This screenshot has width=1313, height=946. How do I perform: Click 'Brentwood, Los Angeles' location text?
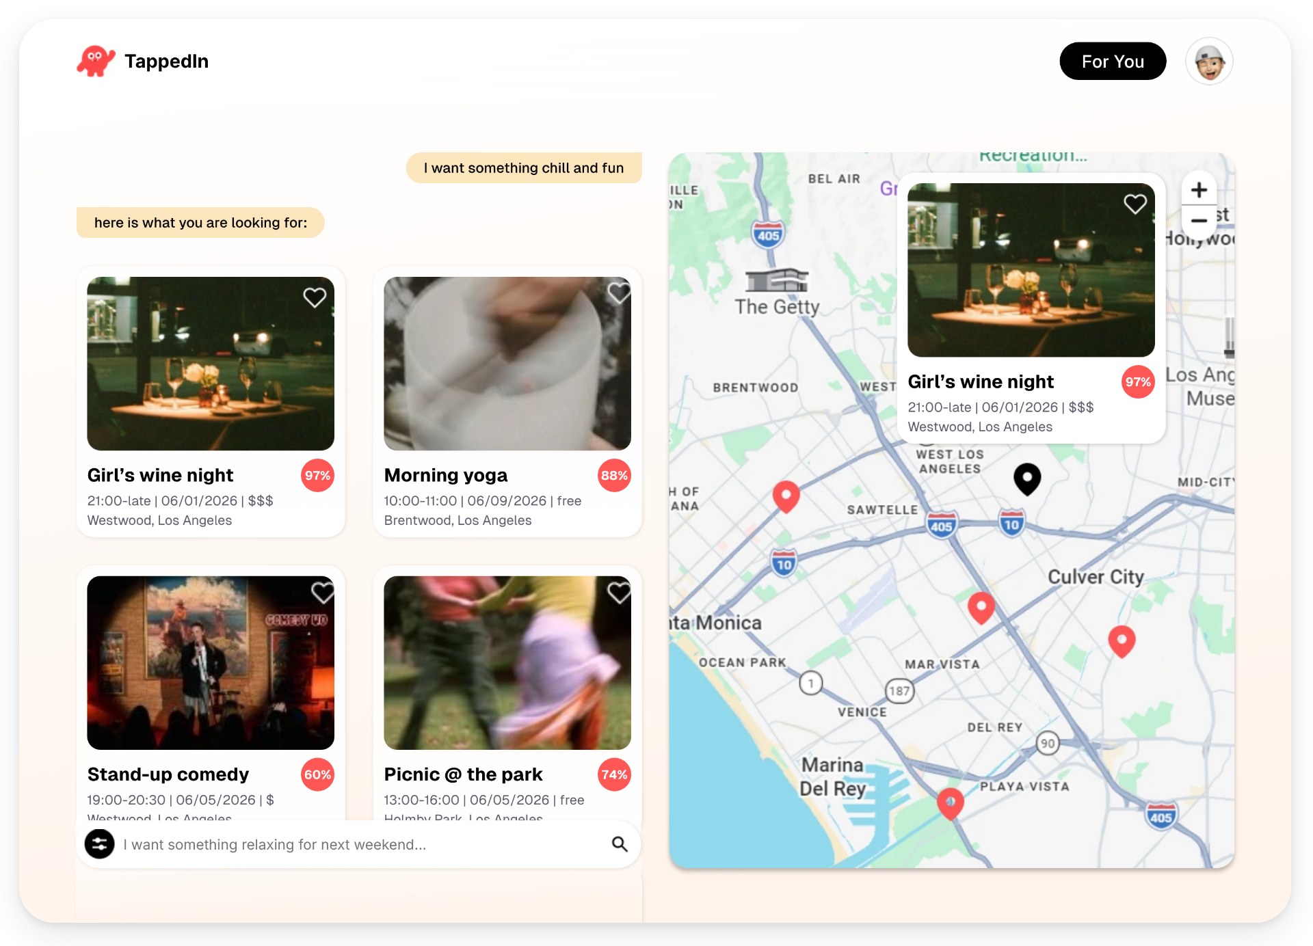pos(457,520)
